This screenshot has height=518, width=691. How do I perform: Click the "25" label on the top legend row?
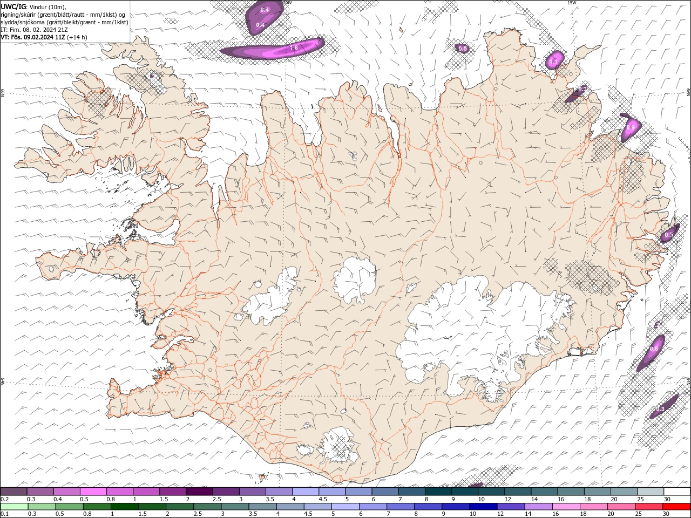641,499
